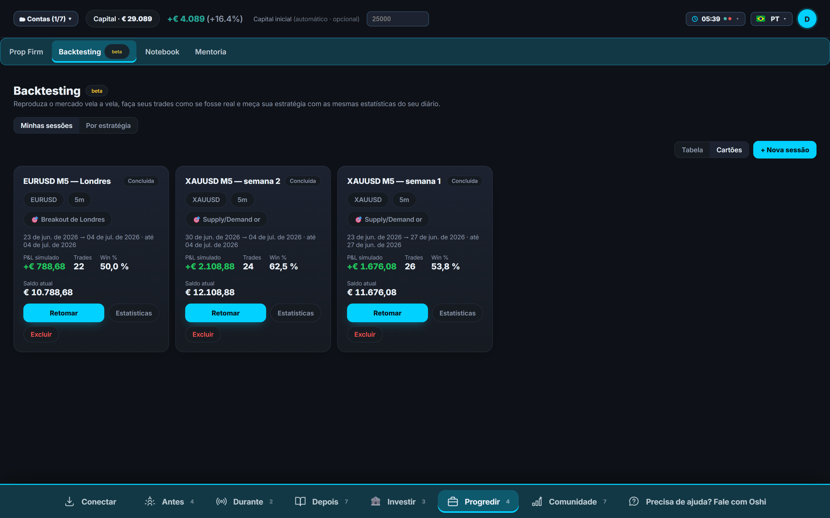Open the Prop Firm tab

coord(26,52)
